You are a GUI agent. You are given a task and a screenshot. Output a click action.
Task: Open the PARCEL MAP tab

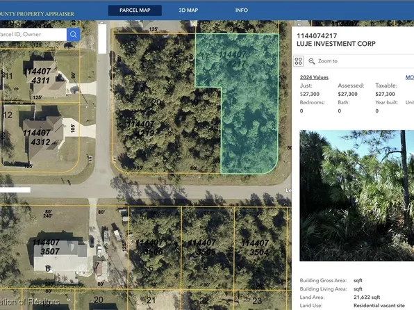point(135,10)
